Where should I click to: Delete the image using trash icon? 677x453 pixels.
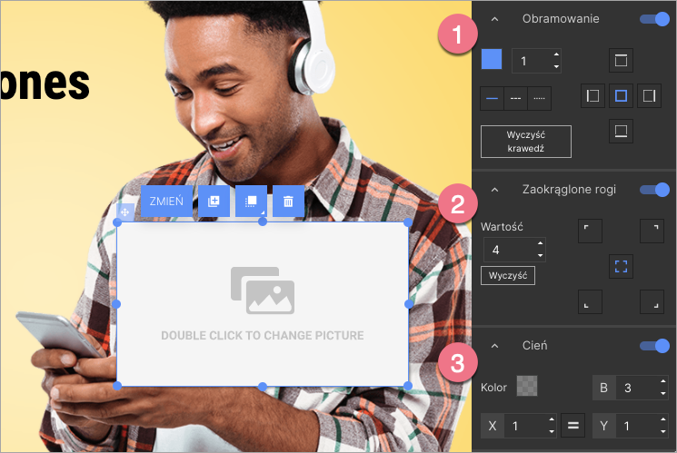coord(287,202)
